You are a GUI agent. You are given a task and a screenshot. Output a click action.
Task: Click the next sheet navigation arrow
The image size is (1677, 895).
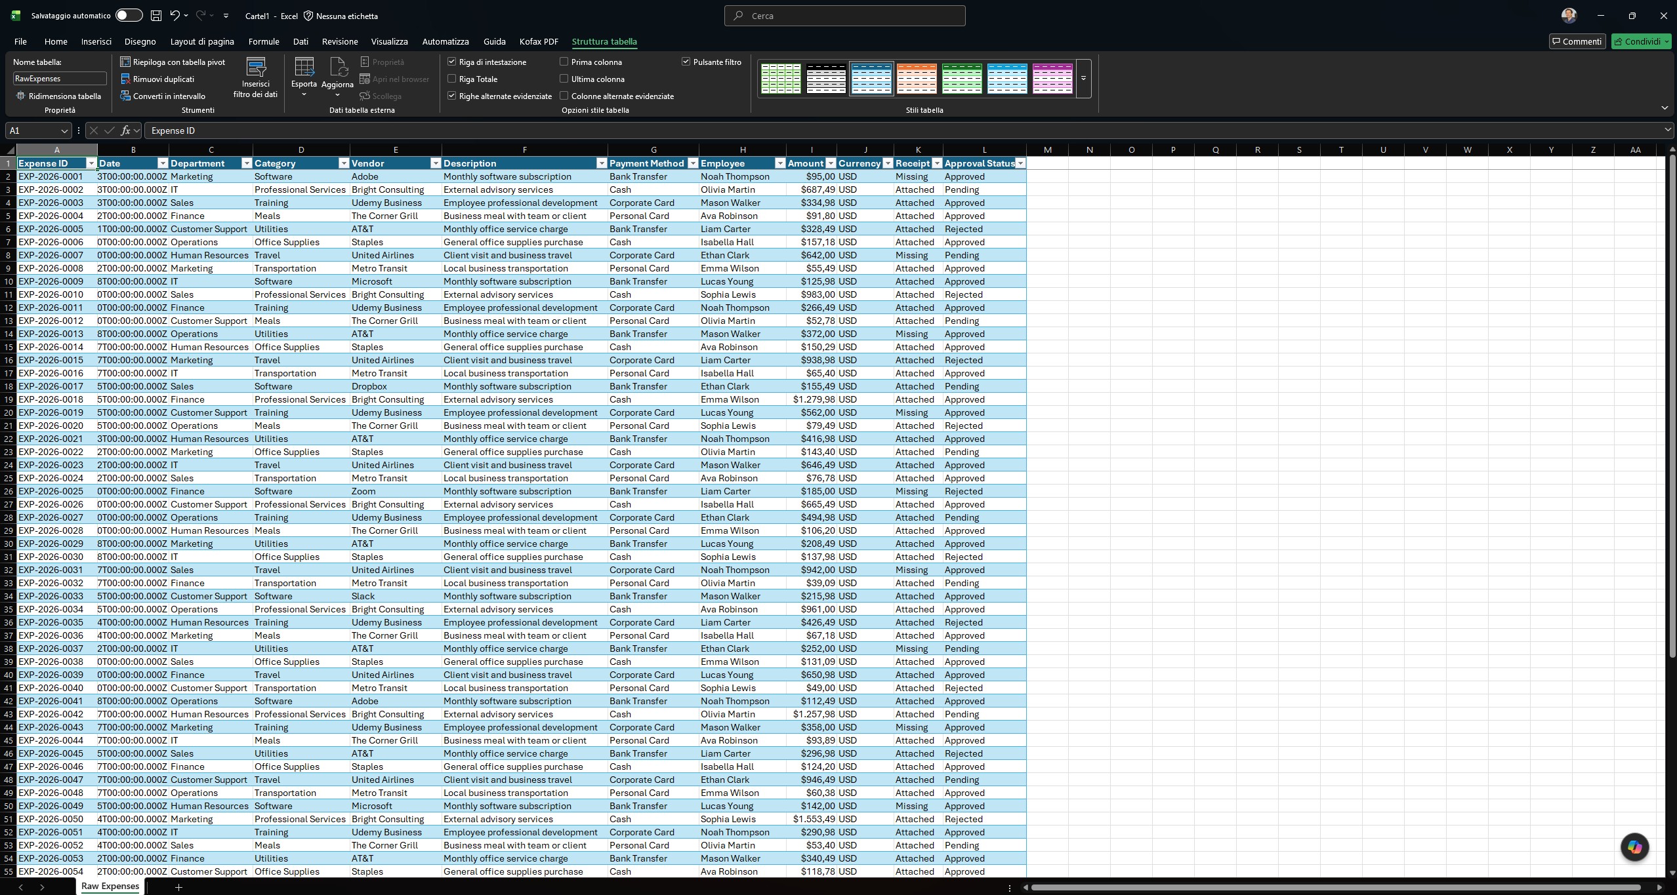tap(42, 887)
